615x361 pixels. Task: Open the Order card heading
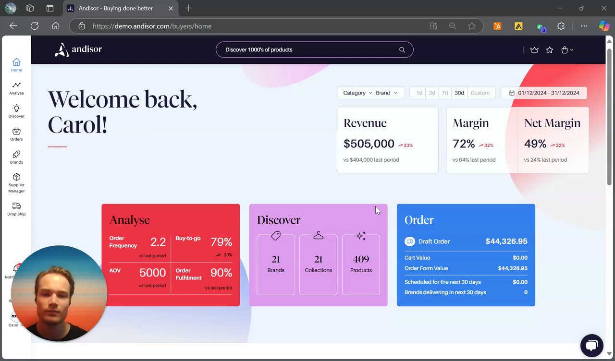[419, 220]
